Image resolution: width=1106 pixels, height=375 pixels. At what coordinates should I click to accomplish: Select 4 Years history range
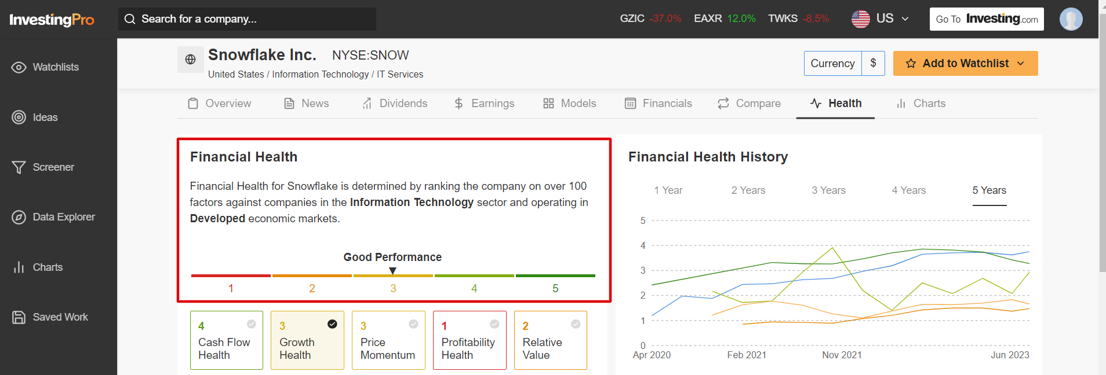point(909,190)
